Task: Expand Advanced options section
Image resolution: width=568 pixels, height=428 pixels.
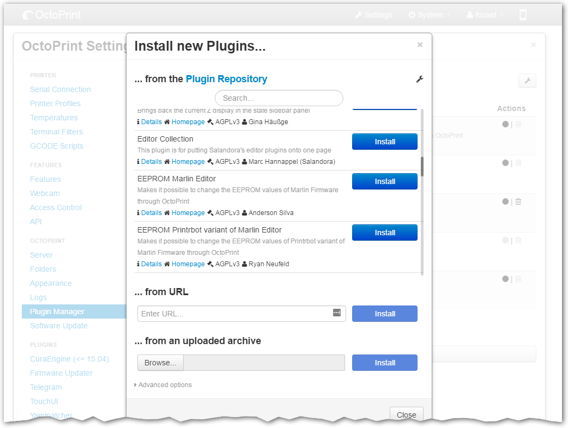Action: (163, 385)
